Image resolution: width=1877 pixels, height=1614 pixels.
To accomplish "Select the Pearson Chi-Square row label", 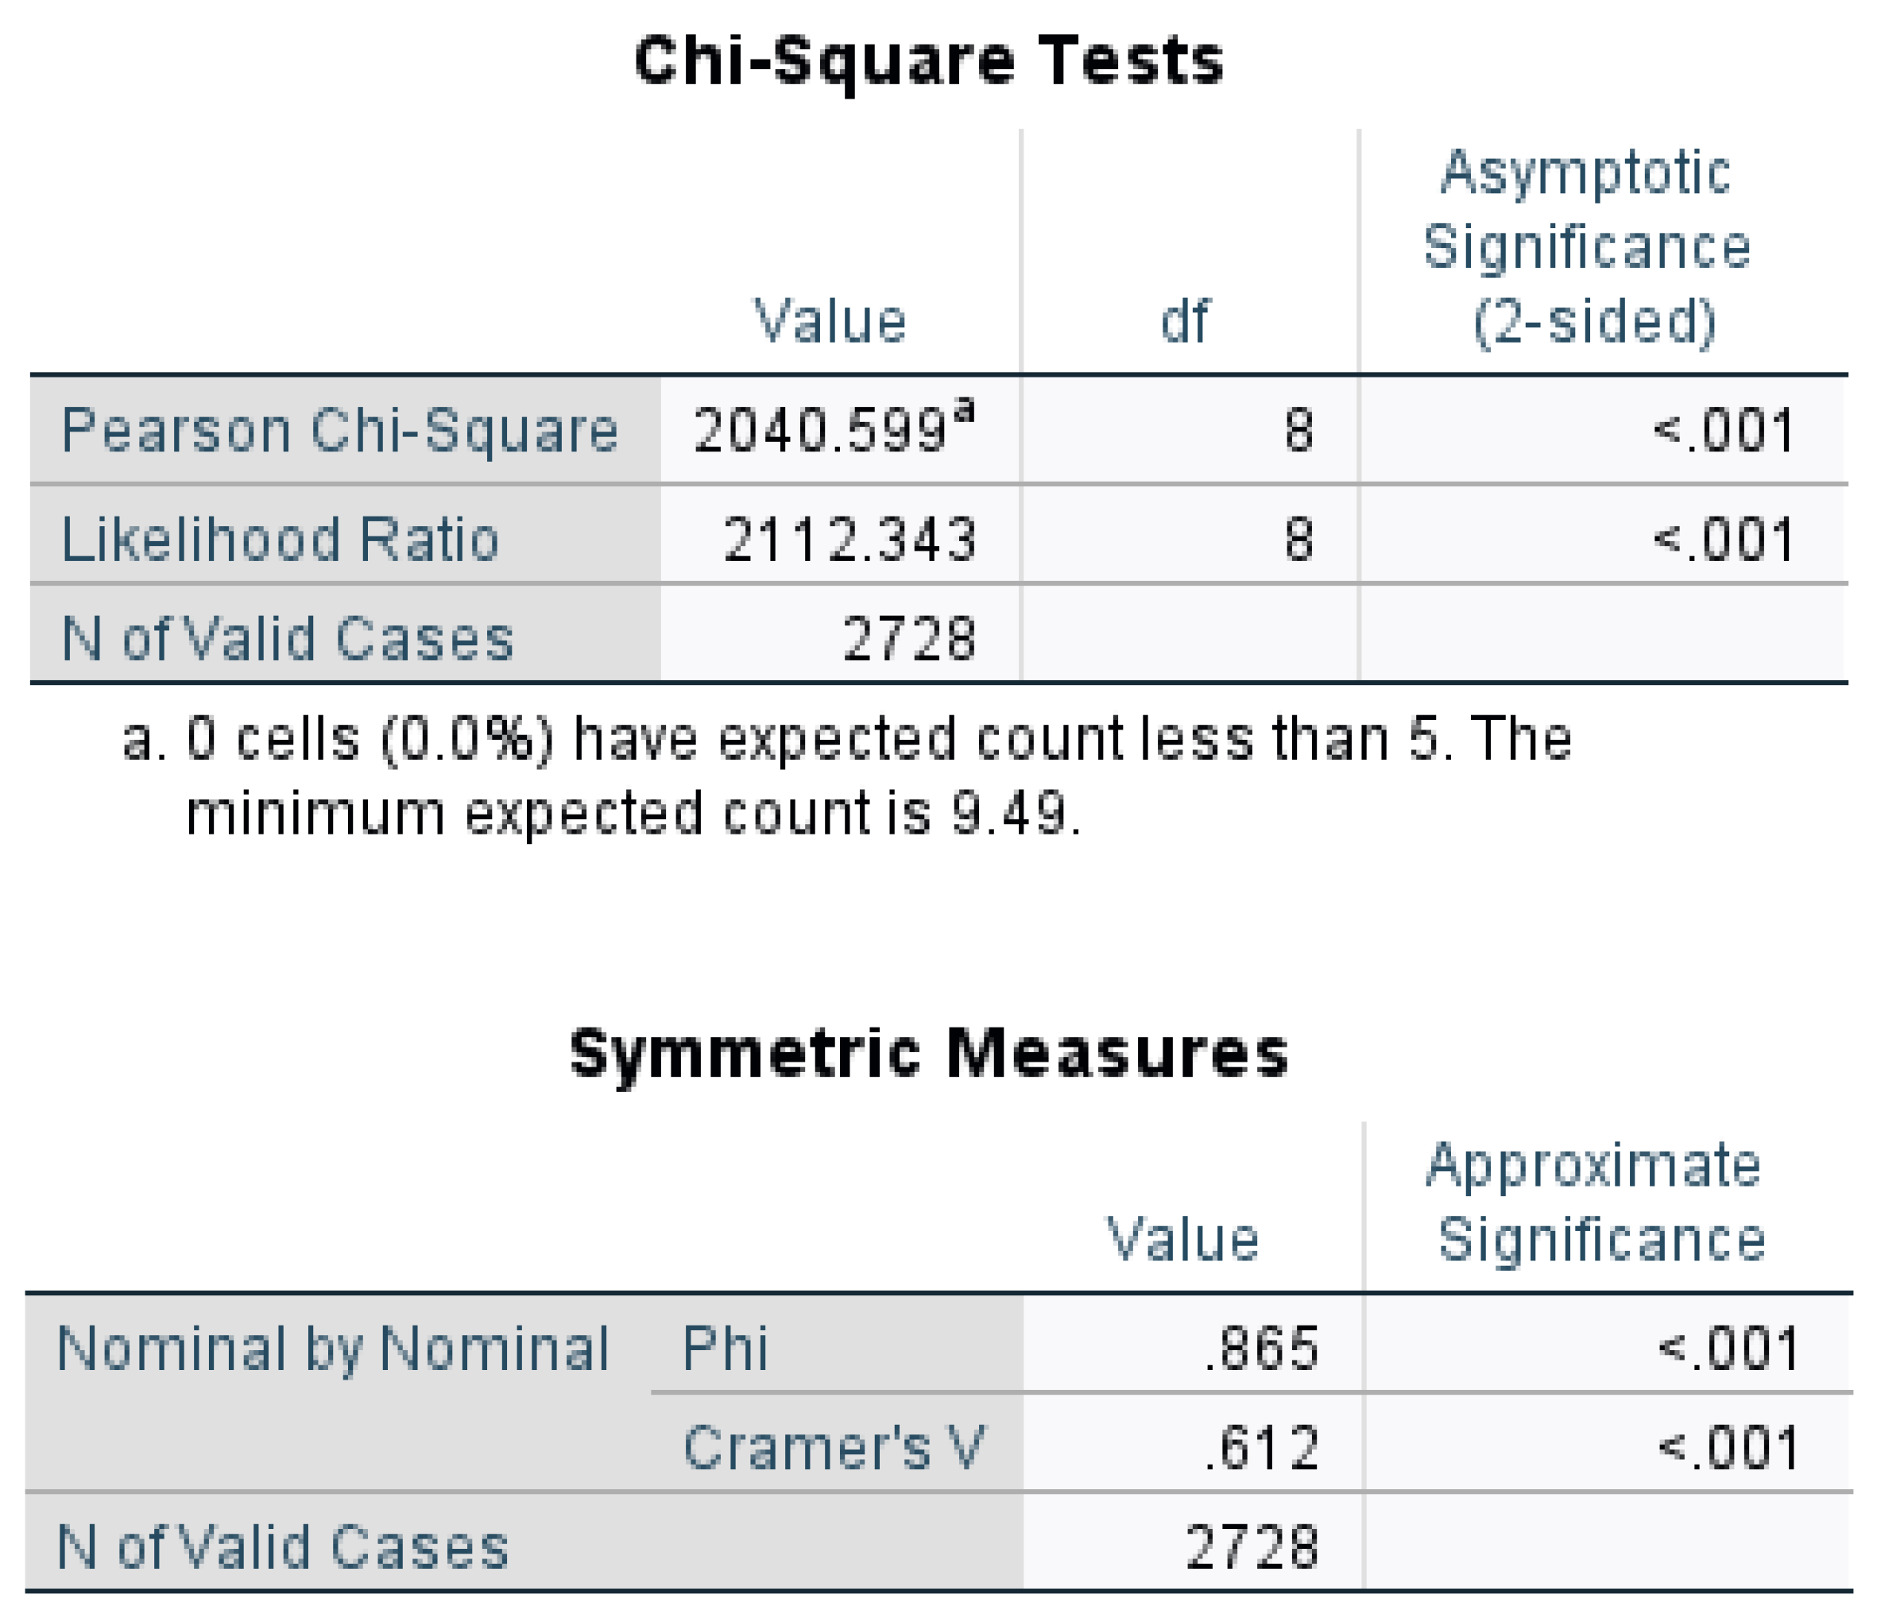I will coord(339,430).
